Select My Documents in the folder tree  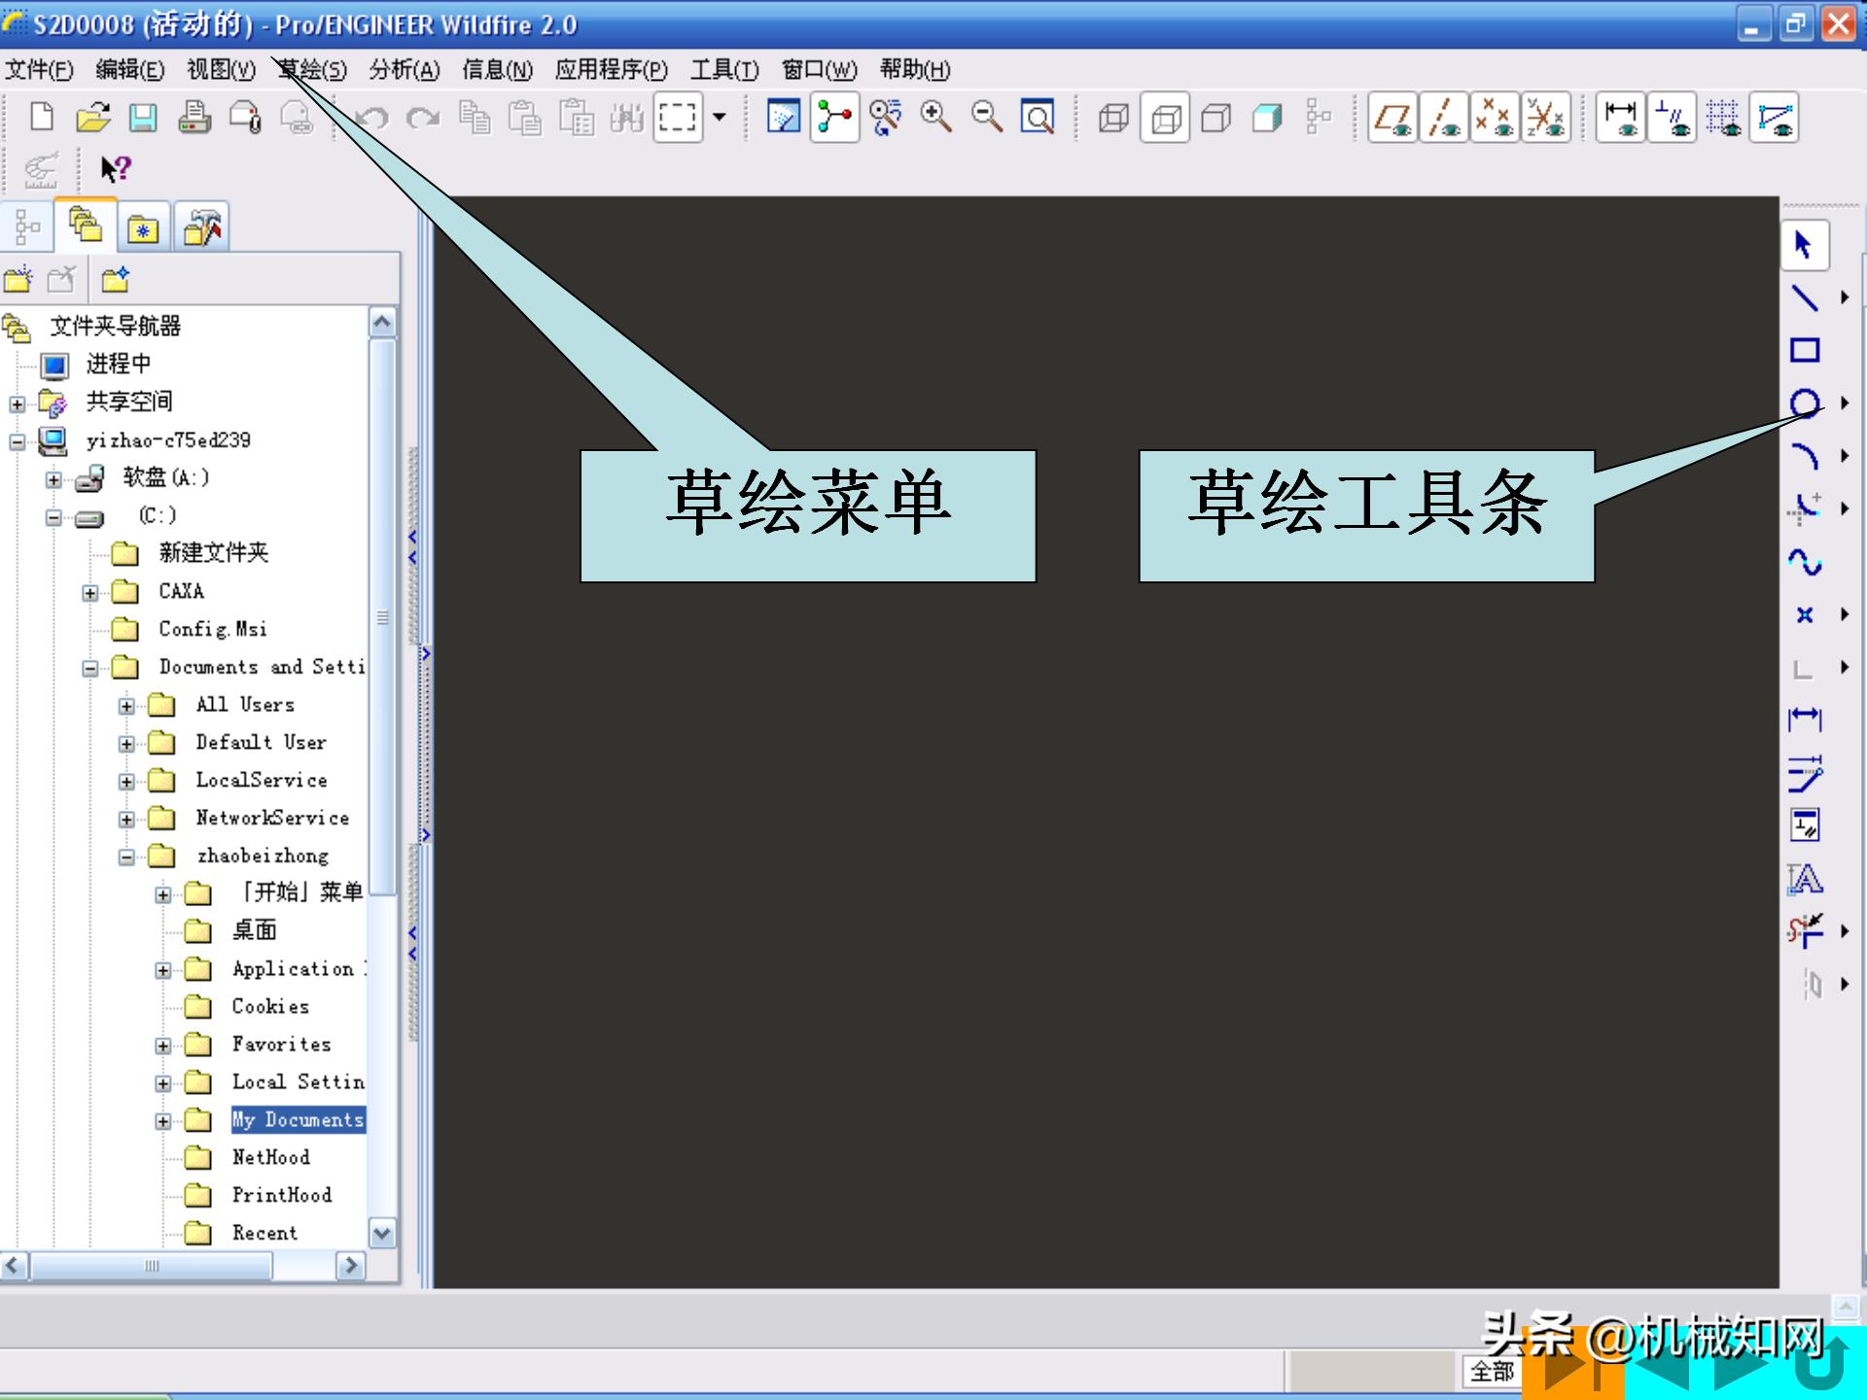click(298, 1120)
